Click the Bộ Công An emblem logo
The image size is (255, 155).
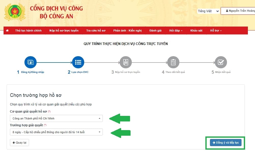(x=15, y=12)
